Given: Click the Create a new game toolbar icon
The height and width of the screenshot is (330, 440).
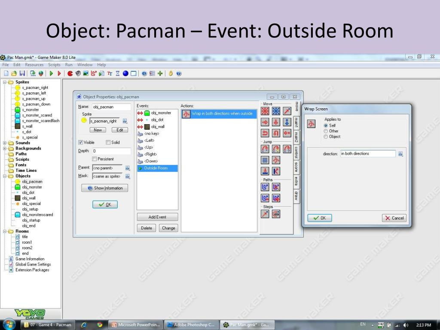Looking at the screenshot, I should coord(6,73).
